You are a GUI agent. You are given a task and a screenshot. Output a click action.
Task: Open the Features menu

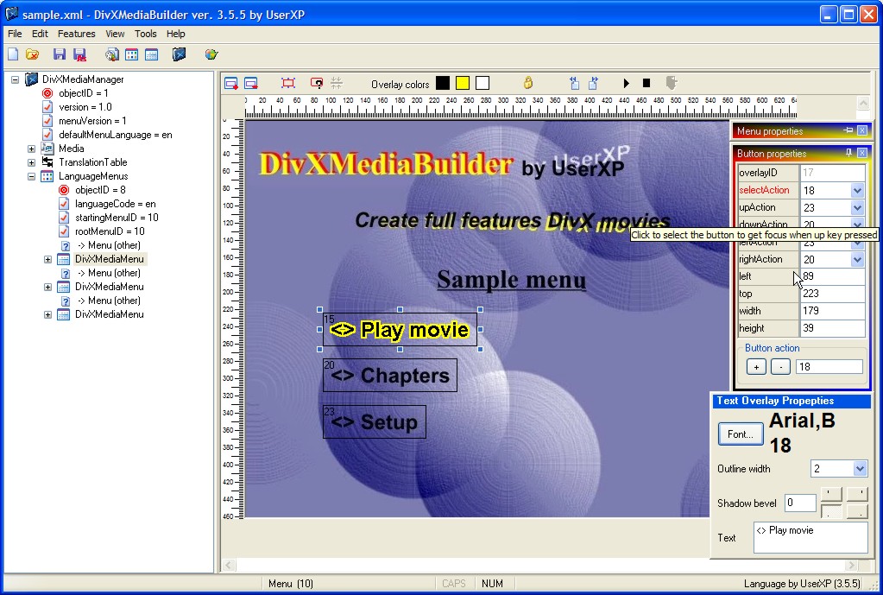(x=77, y=34)
